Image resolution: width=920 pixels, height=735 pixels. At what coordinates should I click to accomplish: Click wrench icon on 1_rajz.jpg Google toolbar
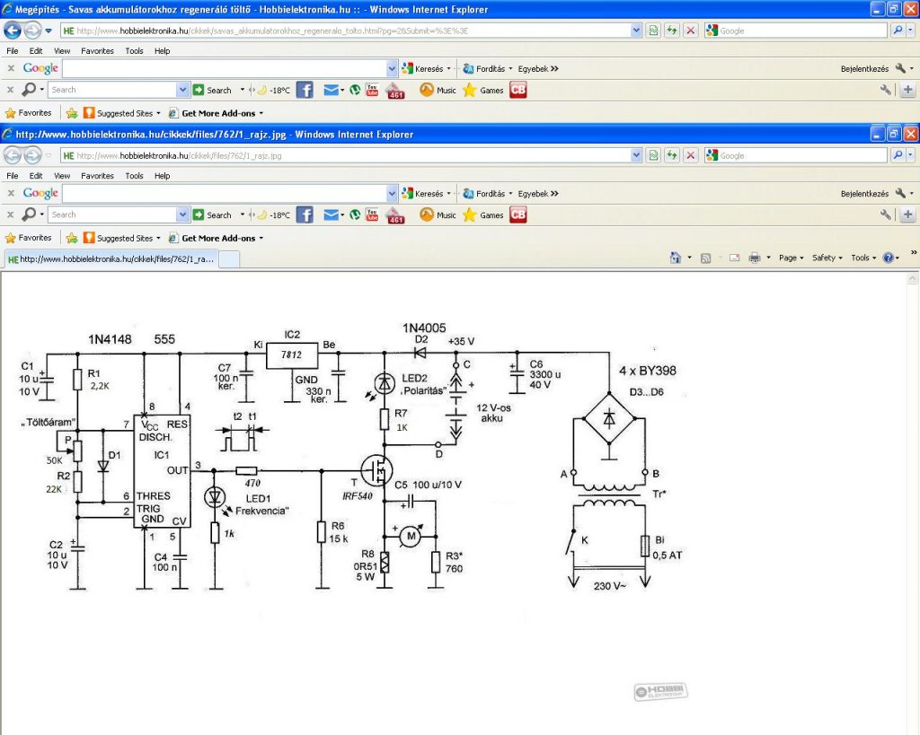900,193
